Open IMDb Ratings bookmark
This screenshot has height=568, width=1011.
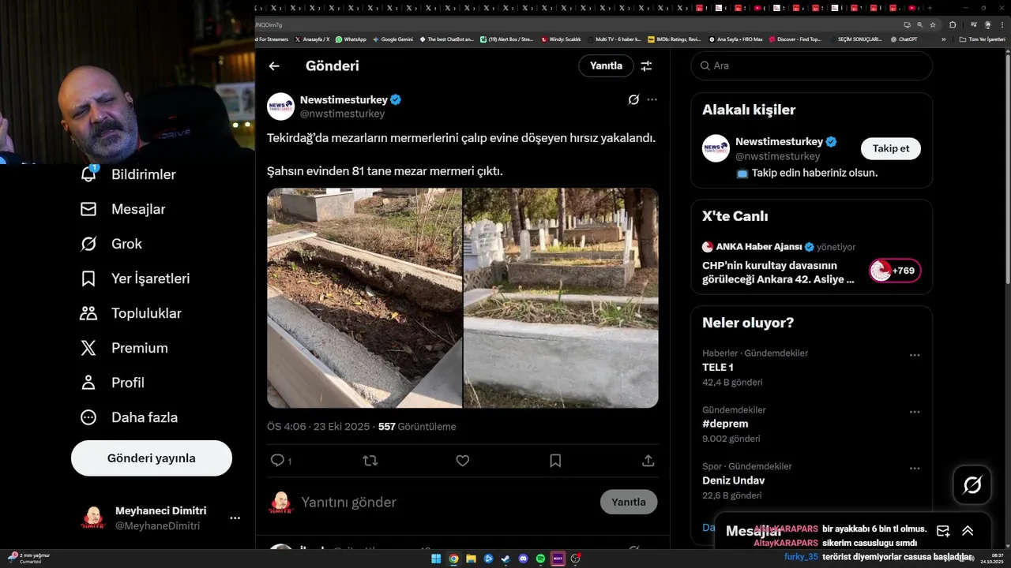click(674, 39)
